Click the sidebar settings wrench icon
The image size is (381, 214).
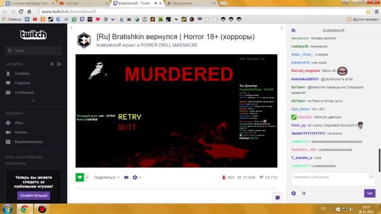tap(52, 64)
